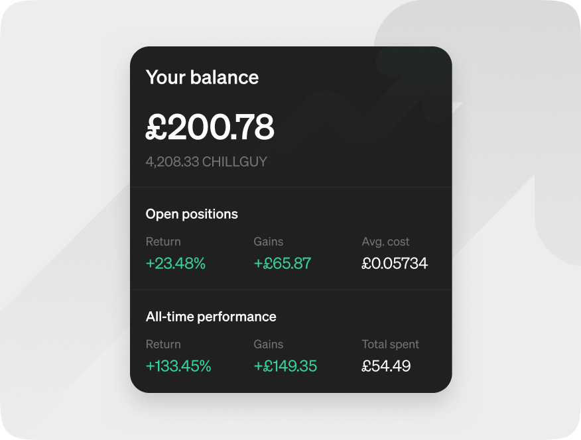Click the open positions Gains label
Screen dimensions: 581x440
[269, 242]
